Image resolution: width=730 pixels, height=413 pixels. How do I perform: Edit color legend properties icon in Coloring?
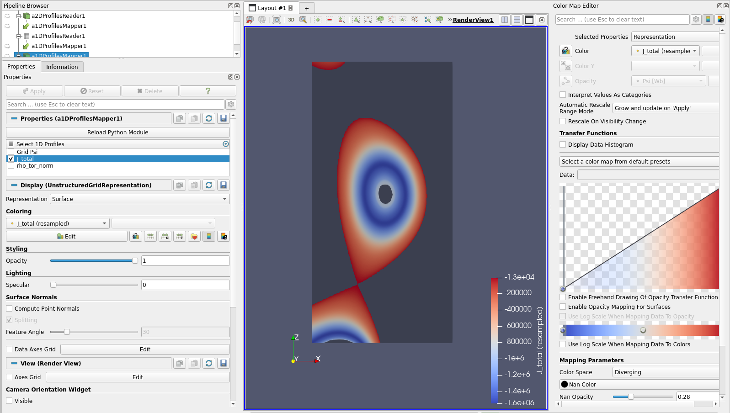[224, 236]
